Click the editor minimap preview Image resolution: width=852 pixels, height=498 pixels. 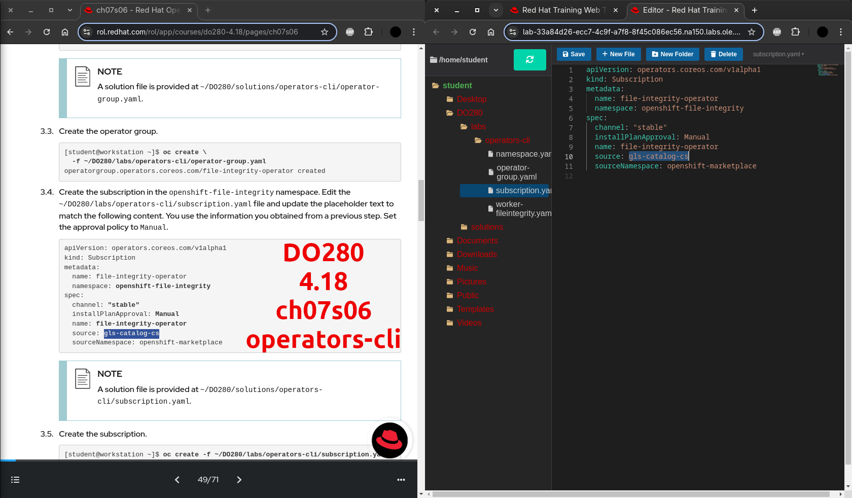(828, 70)
